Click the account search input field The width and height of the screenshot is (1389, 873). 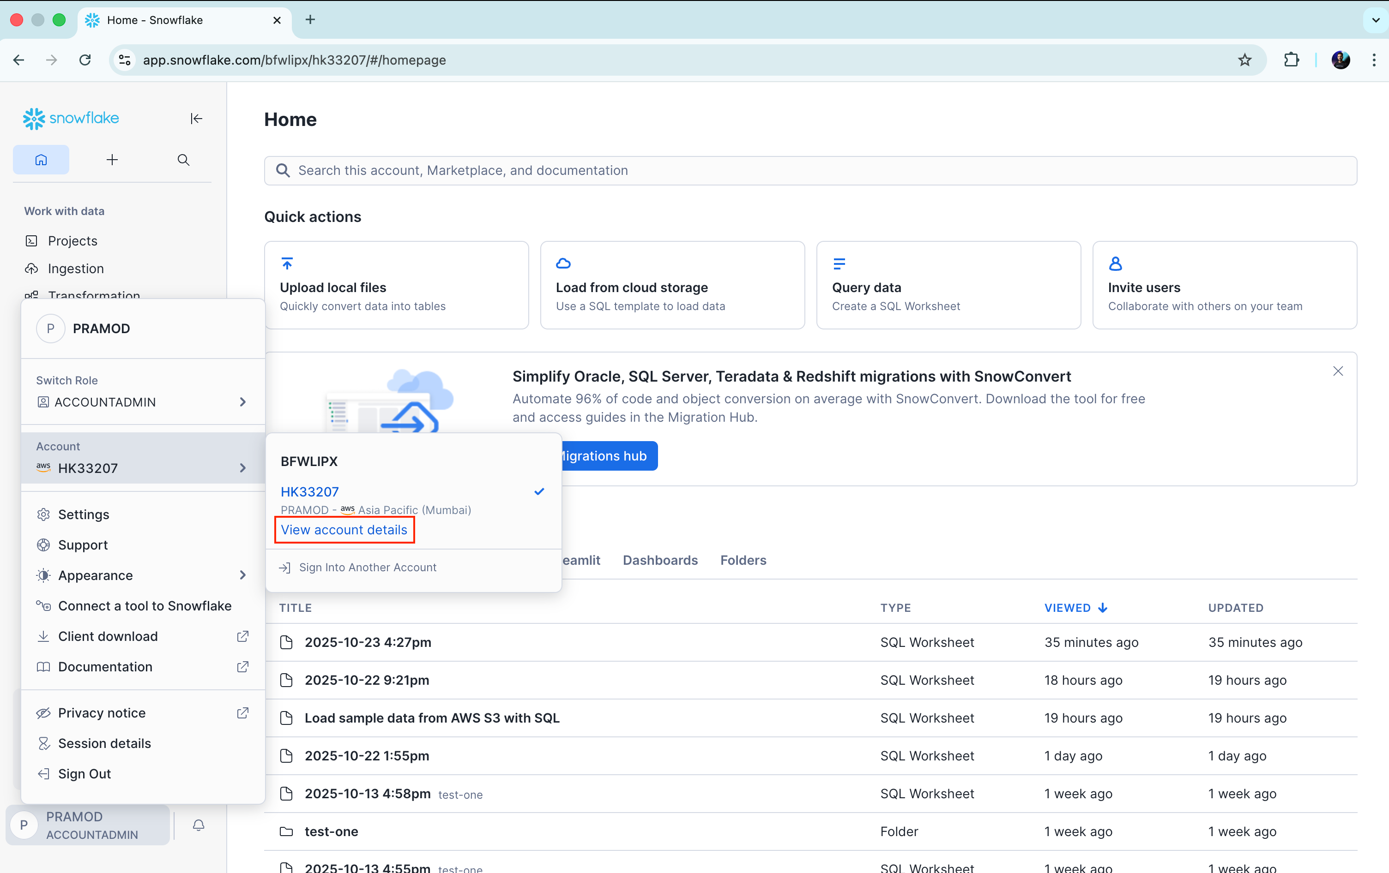pyautogui.click(x=810, y=170)
